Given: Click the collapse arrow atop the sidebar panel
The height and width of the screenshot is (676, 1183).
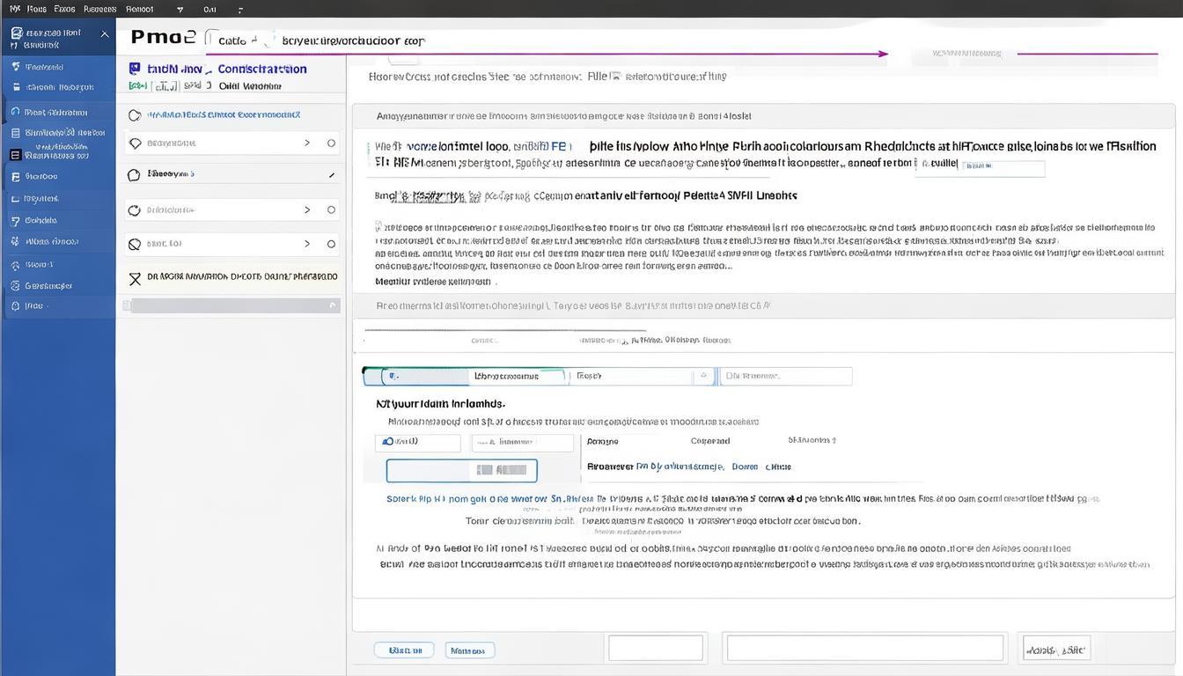Looking at the screenshot, I should [x=105, y=33].
